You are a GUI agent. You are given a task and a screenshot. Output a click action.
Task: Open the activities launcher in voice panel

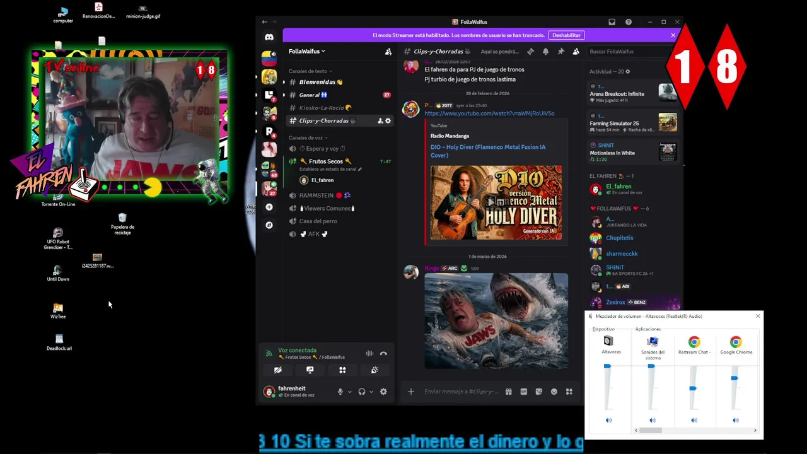[342, 370]
